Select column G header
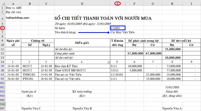 pyautogui.click(x=153, y=4)
